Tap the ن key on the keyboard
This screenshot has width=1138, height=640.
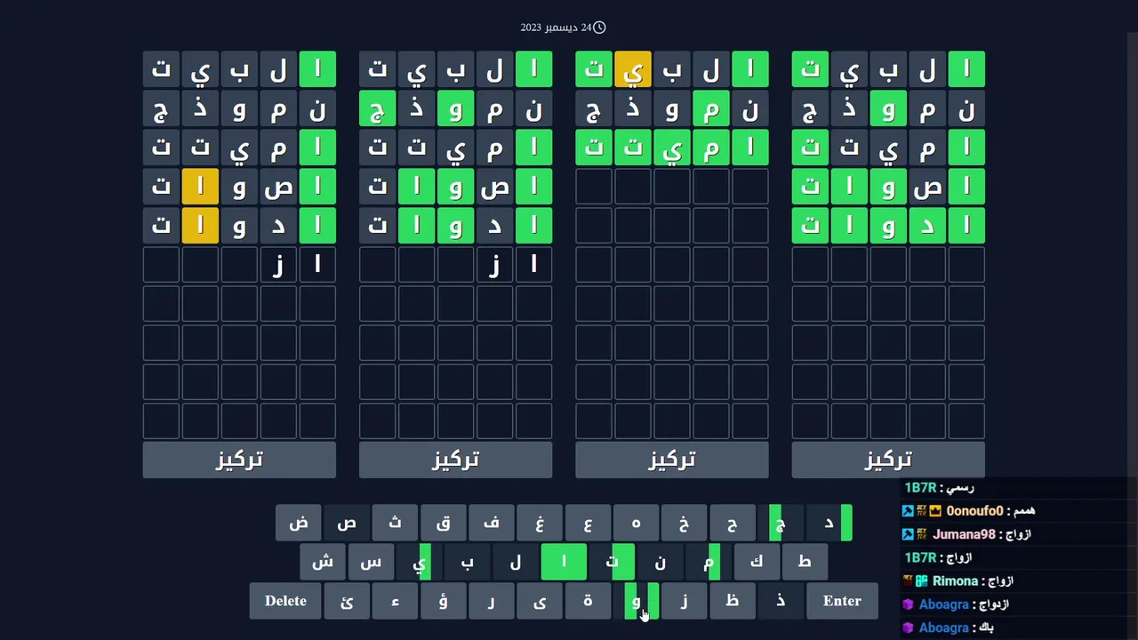[x=660, y=562]
